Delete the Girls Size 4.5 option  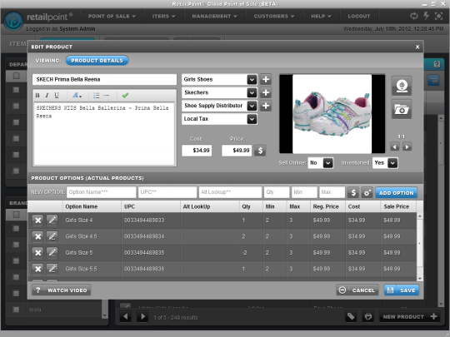click(x=37, y=236)
